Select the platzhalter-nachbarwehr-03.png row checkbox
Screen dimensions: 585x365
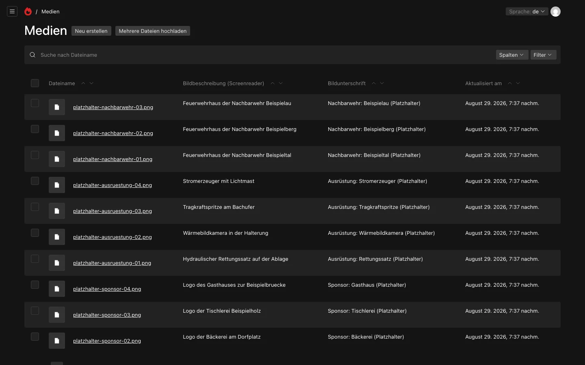(x=35, y=103)
